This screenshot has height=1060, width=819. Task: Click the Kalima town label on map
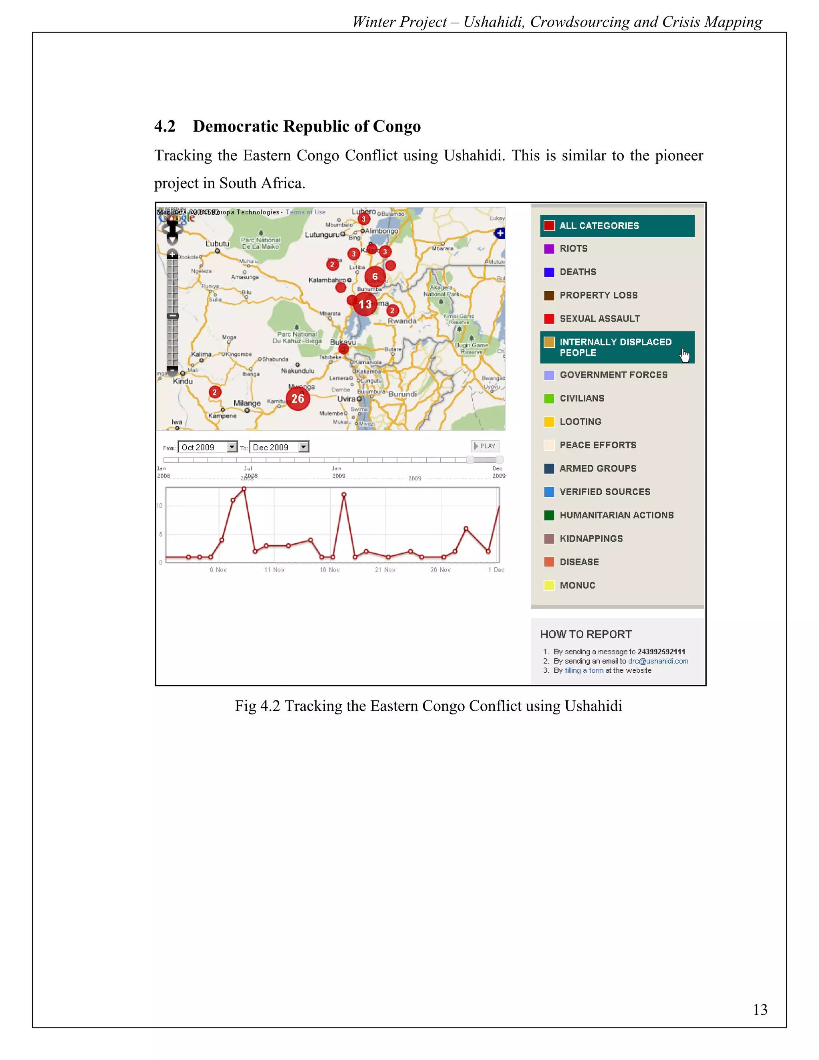point(201,354)
